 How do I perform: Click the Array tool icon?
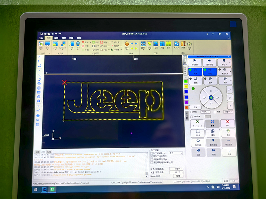click(143, 45)
